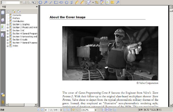Open the pages thumbnail panel icon

coord(3,12)
